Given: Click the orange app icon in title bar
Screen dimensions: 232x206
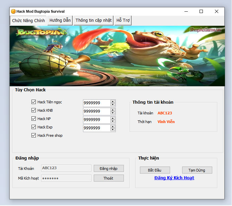Looking at the screenshot, I should (x=13, y=11).
